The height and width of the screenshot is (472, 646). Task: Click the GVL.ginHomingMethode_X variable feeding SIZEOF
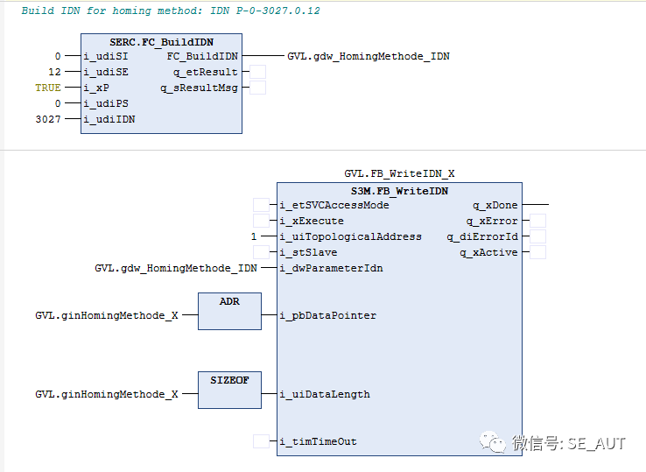pos(106,394)
